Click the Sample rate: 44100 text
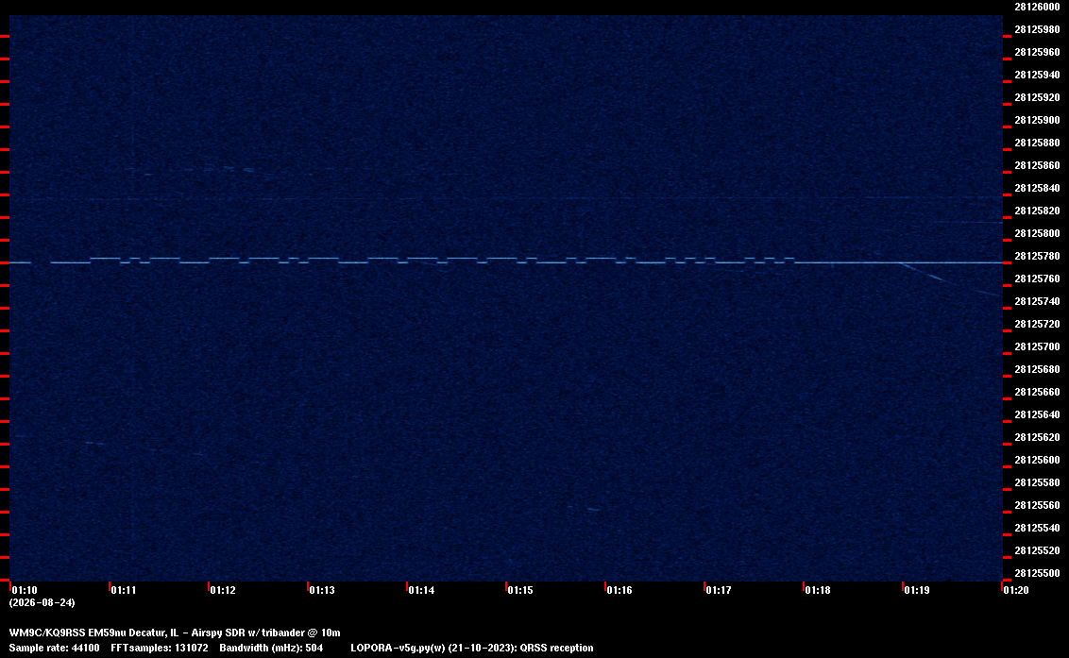 [x=54, y=648]
